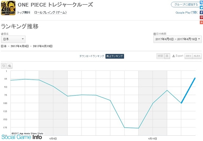Screen dimensions: 203x141
Task: Select the 売上ランキング tab
Action: [115, 56]
